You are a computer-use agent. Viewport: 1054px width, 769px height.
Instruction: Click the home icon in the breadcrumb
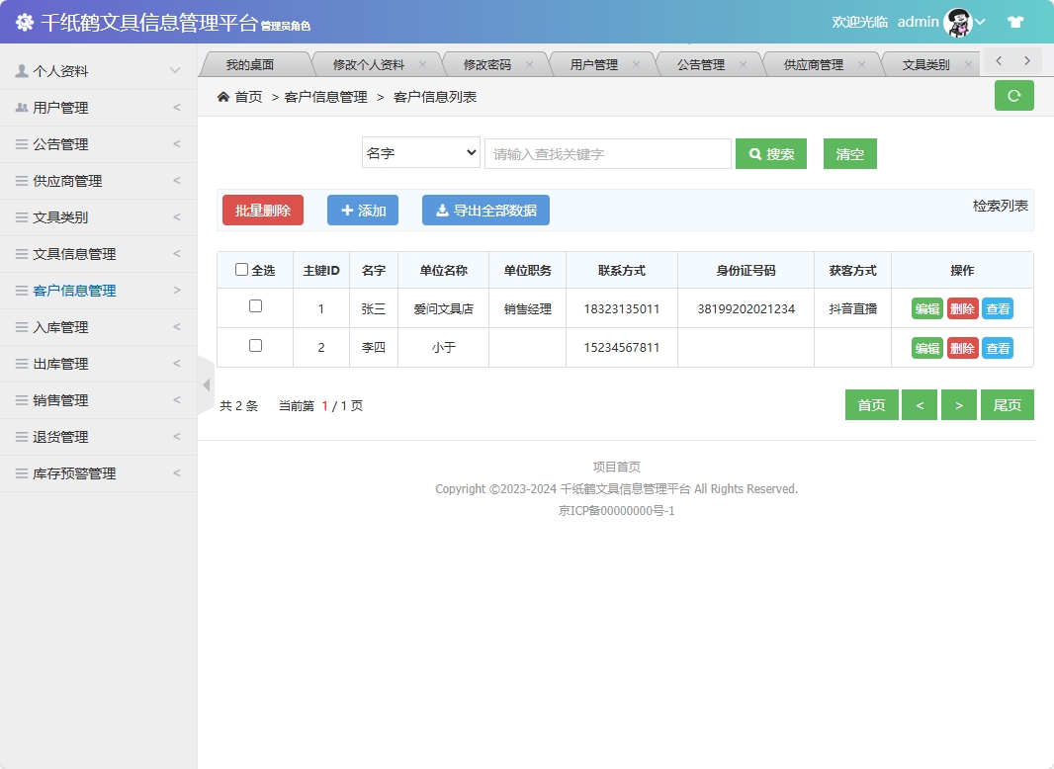223,96
